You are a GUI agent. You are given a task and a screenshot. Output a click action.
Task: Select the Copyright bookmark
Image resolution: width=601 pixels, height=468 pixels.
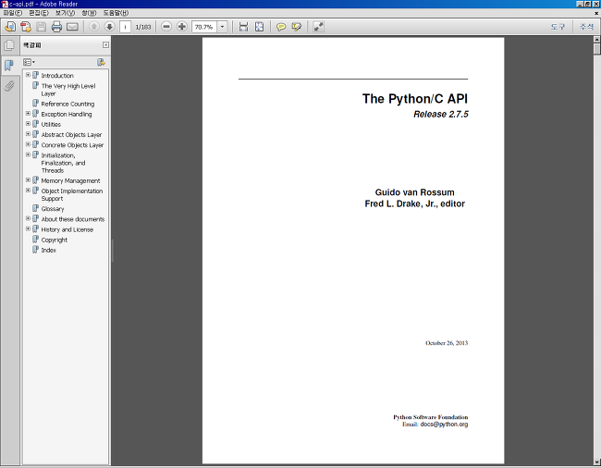tap(54, 240)
